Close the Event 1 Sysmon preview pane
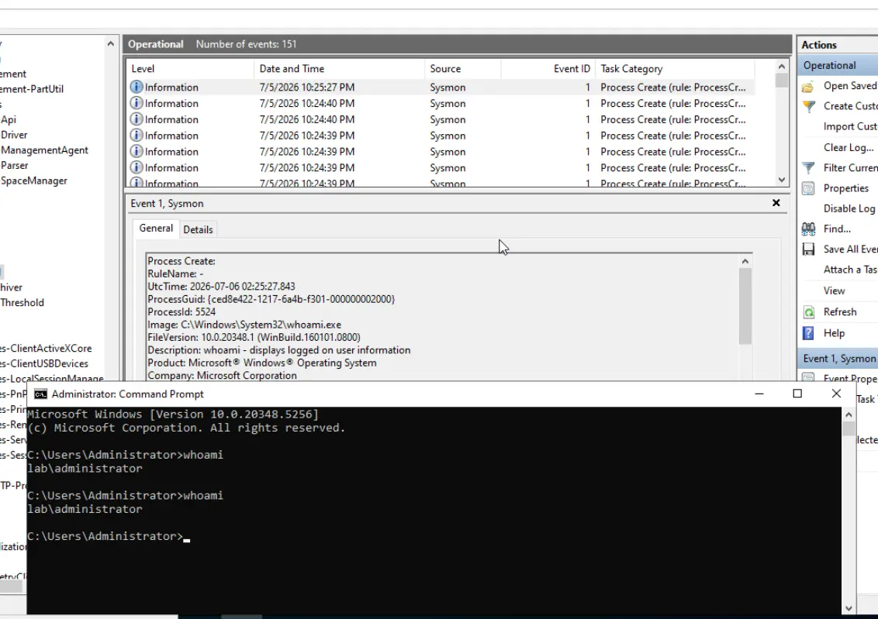Image resolution: width=878 pixels, height=619 pixels. pos(776,203)
